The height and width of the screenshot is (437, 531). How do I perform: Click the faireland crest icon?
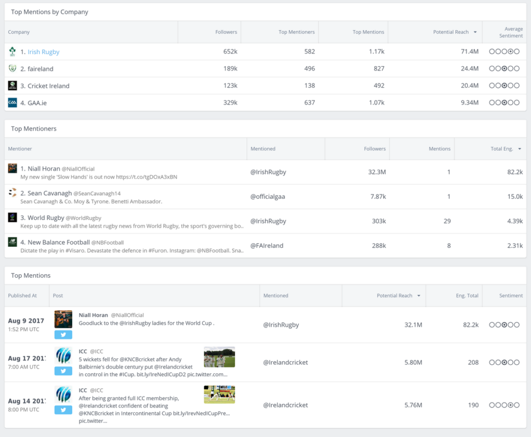coord(12,68)
